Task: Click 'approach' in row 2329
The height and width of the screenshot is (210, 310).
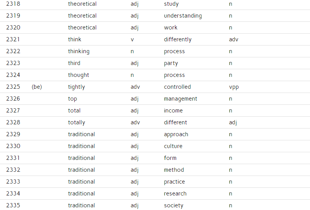Action: 176,134
